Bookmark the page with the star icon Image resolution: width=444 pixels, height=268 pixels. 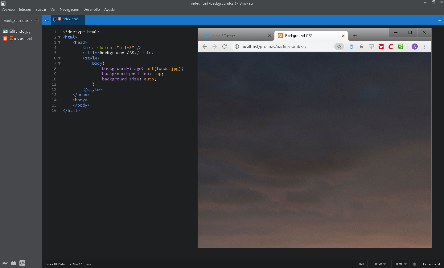[339, 47]
